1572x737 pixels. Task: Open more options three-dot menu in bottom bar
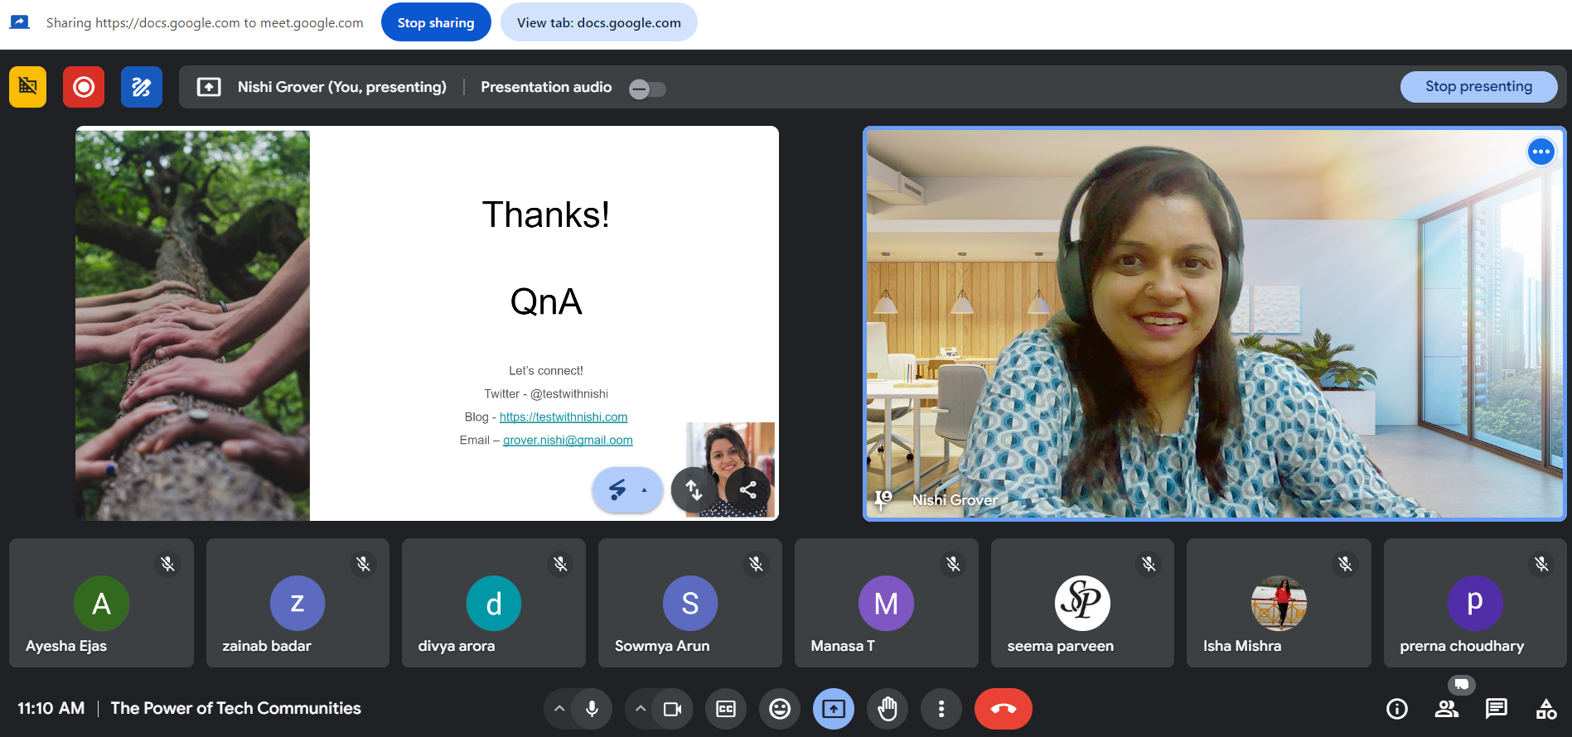coord(941,709)
